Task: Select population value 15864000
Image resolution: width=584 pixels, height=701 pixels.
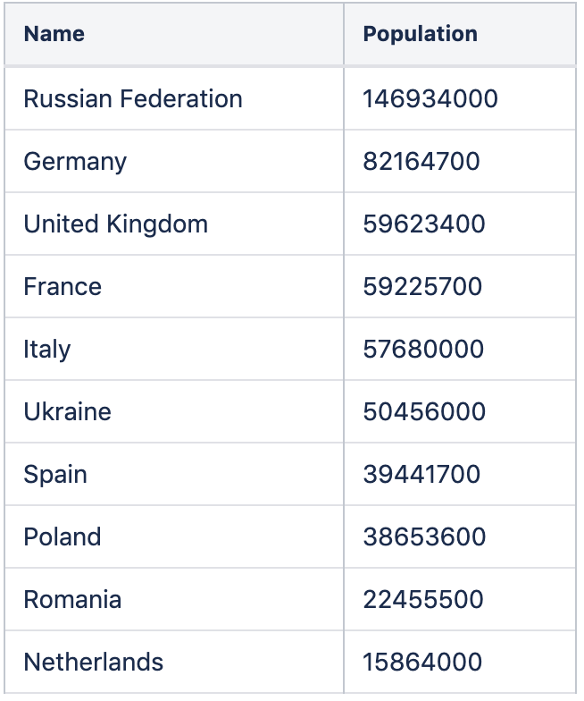Action: tap(422, 662)
